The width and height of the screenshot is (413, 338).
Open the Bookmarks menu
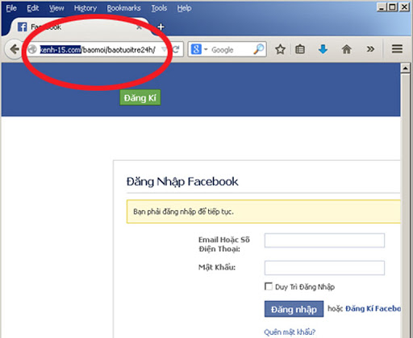click(123, 8)
